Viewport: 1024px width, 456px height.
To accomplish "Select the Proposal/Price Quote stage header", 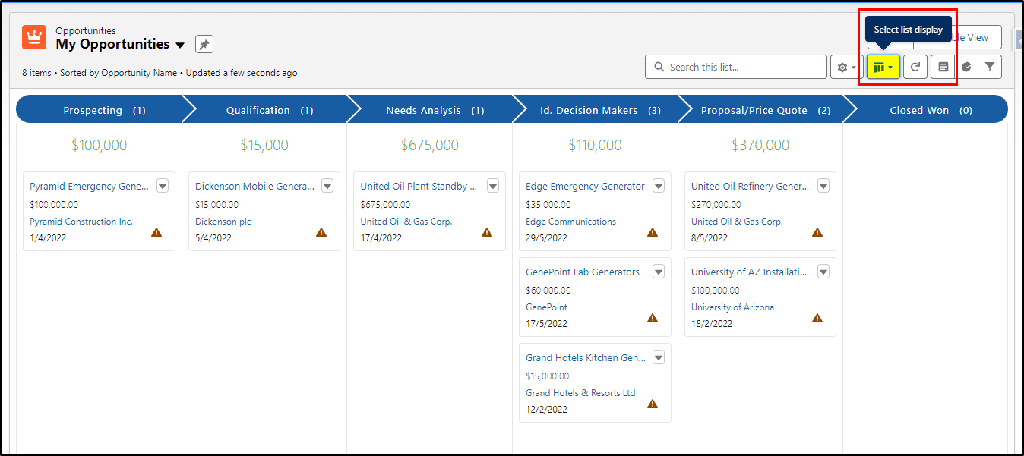I will coord(761,110).
